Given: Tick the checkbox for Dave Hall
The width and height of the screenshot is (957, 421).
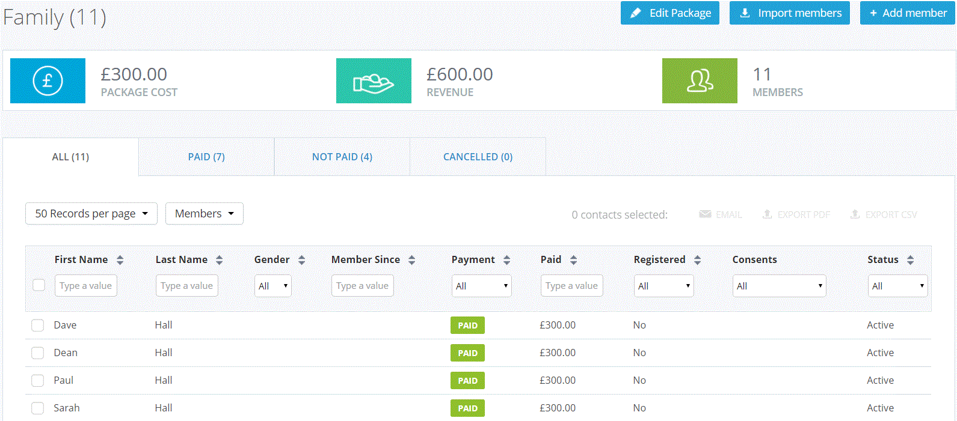Looking at the screenshot, I should pyautogui.click(x=38, y=326).
